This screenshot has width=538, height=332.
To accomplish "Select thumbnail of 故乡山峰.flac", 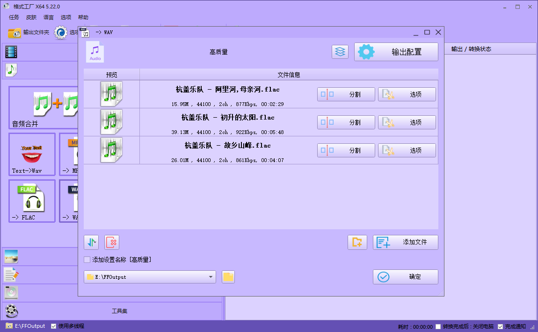I will 111,150.
